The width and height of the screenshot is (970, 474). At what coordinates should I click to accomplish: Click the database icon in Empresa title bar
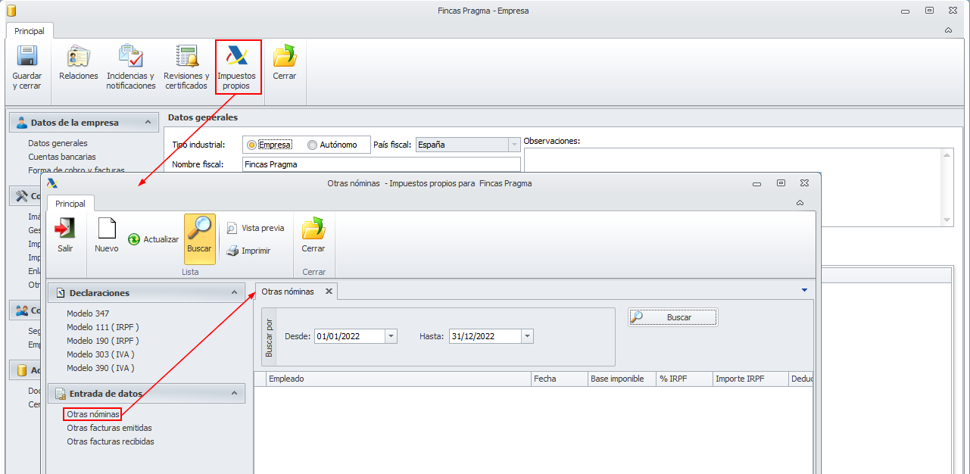(x=11, y=11)
